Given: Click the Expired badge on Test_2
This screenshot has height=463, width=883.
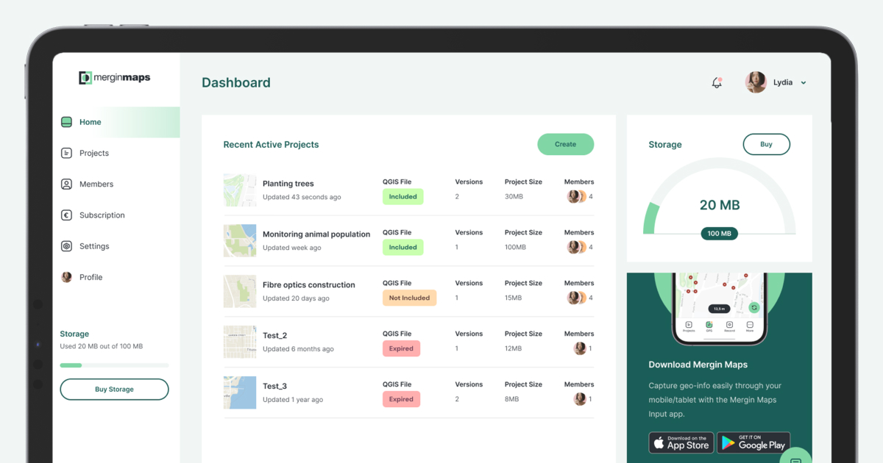Looking at the screenshot, I should coord(401,348).
